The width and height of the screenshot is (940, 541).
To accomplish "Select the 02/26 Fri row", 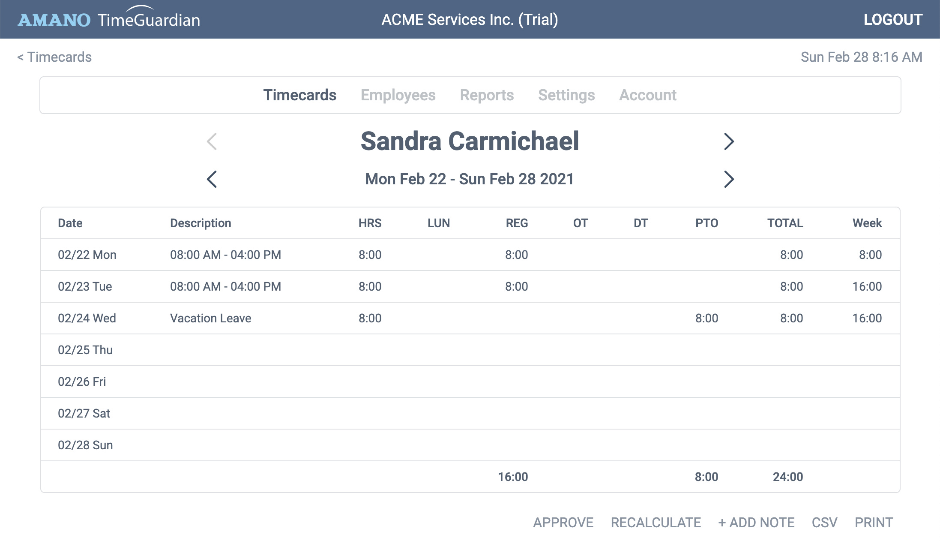I will pos(470,382).
